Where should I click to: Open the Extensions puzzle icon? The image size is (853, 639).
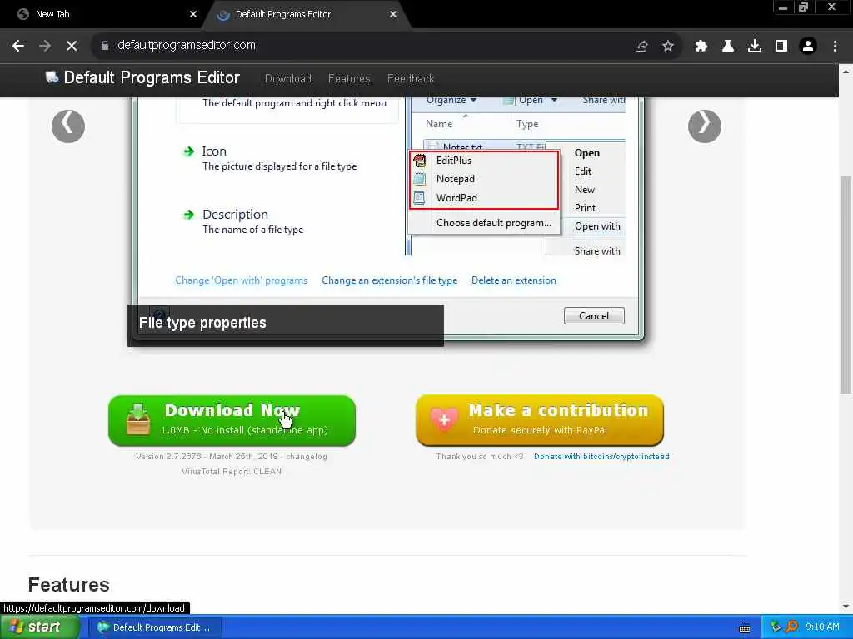point(701,47)
